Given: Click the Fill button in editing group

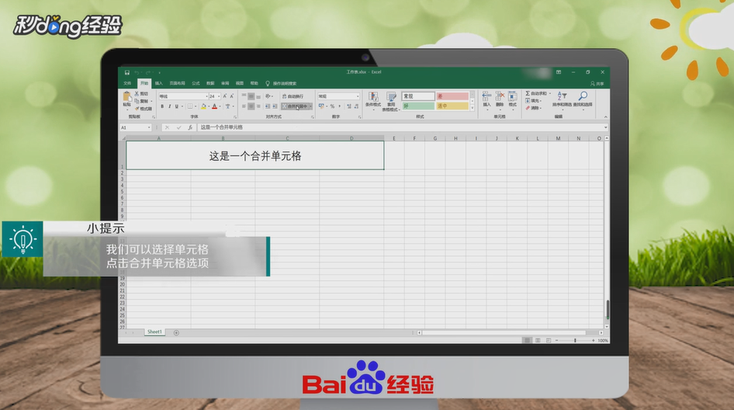Looking at the screenshot, I should (533, 101).
